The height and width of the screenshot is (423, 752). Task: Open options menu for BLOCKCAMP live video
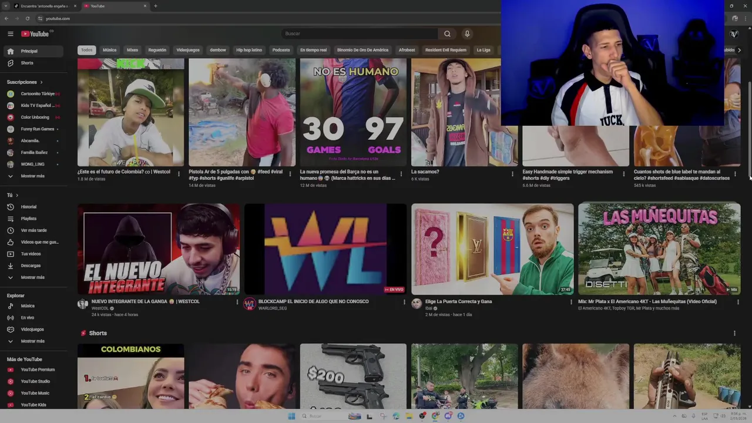[404, 302]
